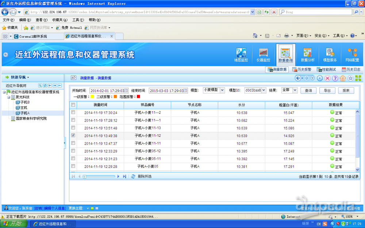Check the row measured at 2014-11-19 17:30:24

(x=73, y=112)
